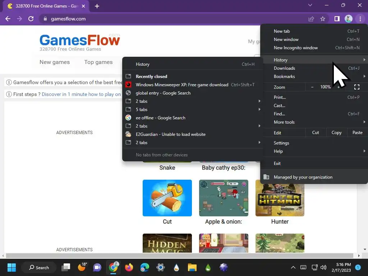
Task: Click Managed by your organization
Action: [314, 177]
